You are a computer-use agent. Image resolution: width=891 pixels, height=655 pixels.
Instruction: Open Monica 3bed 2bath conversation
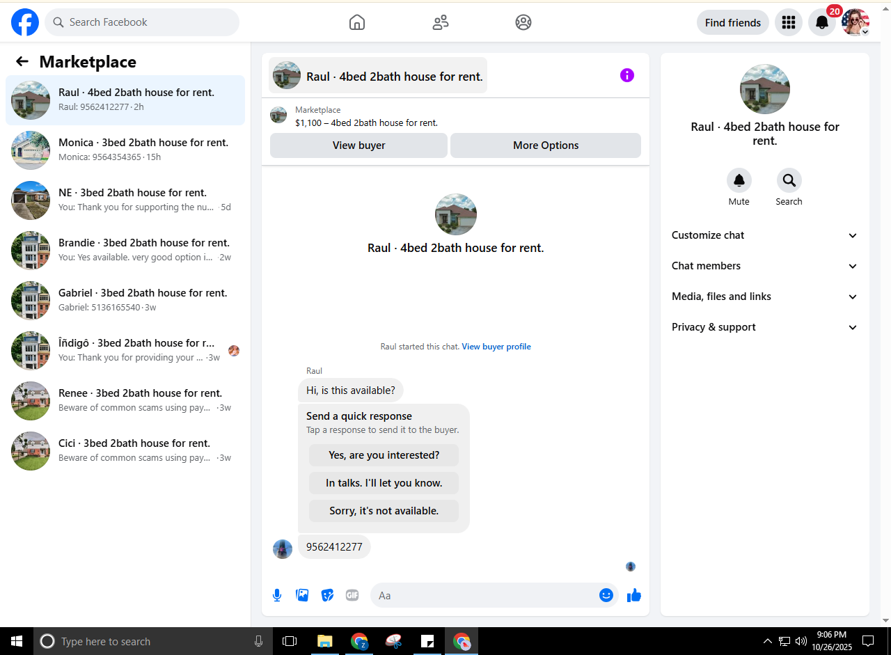point(125,150)
